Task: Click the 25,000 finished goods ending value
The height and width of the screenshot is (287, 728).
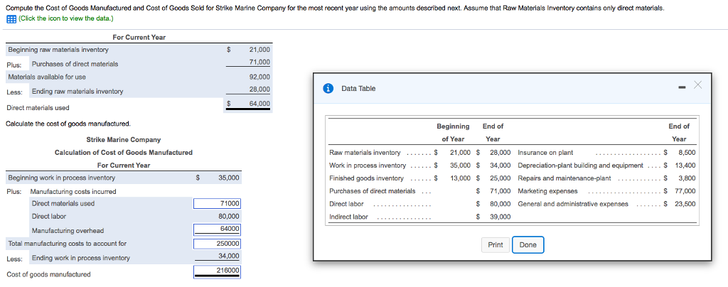Action: (500, 178)
